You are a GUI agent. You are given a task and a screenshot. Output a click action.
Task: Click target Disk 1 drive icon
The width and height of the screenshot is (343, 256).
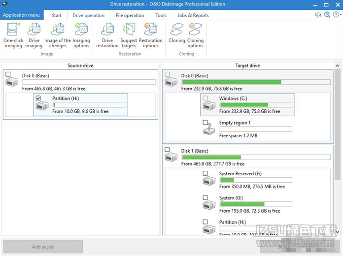coord(171,158)
